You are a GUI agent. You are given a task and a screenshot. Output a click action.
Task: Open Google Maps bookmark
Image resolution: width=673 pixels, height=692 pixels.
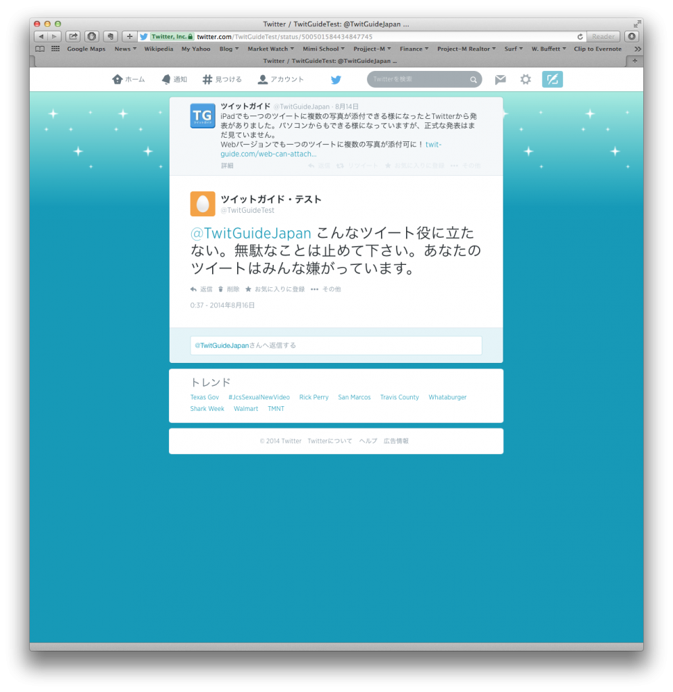(x=86, y=49)
